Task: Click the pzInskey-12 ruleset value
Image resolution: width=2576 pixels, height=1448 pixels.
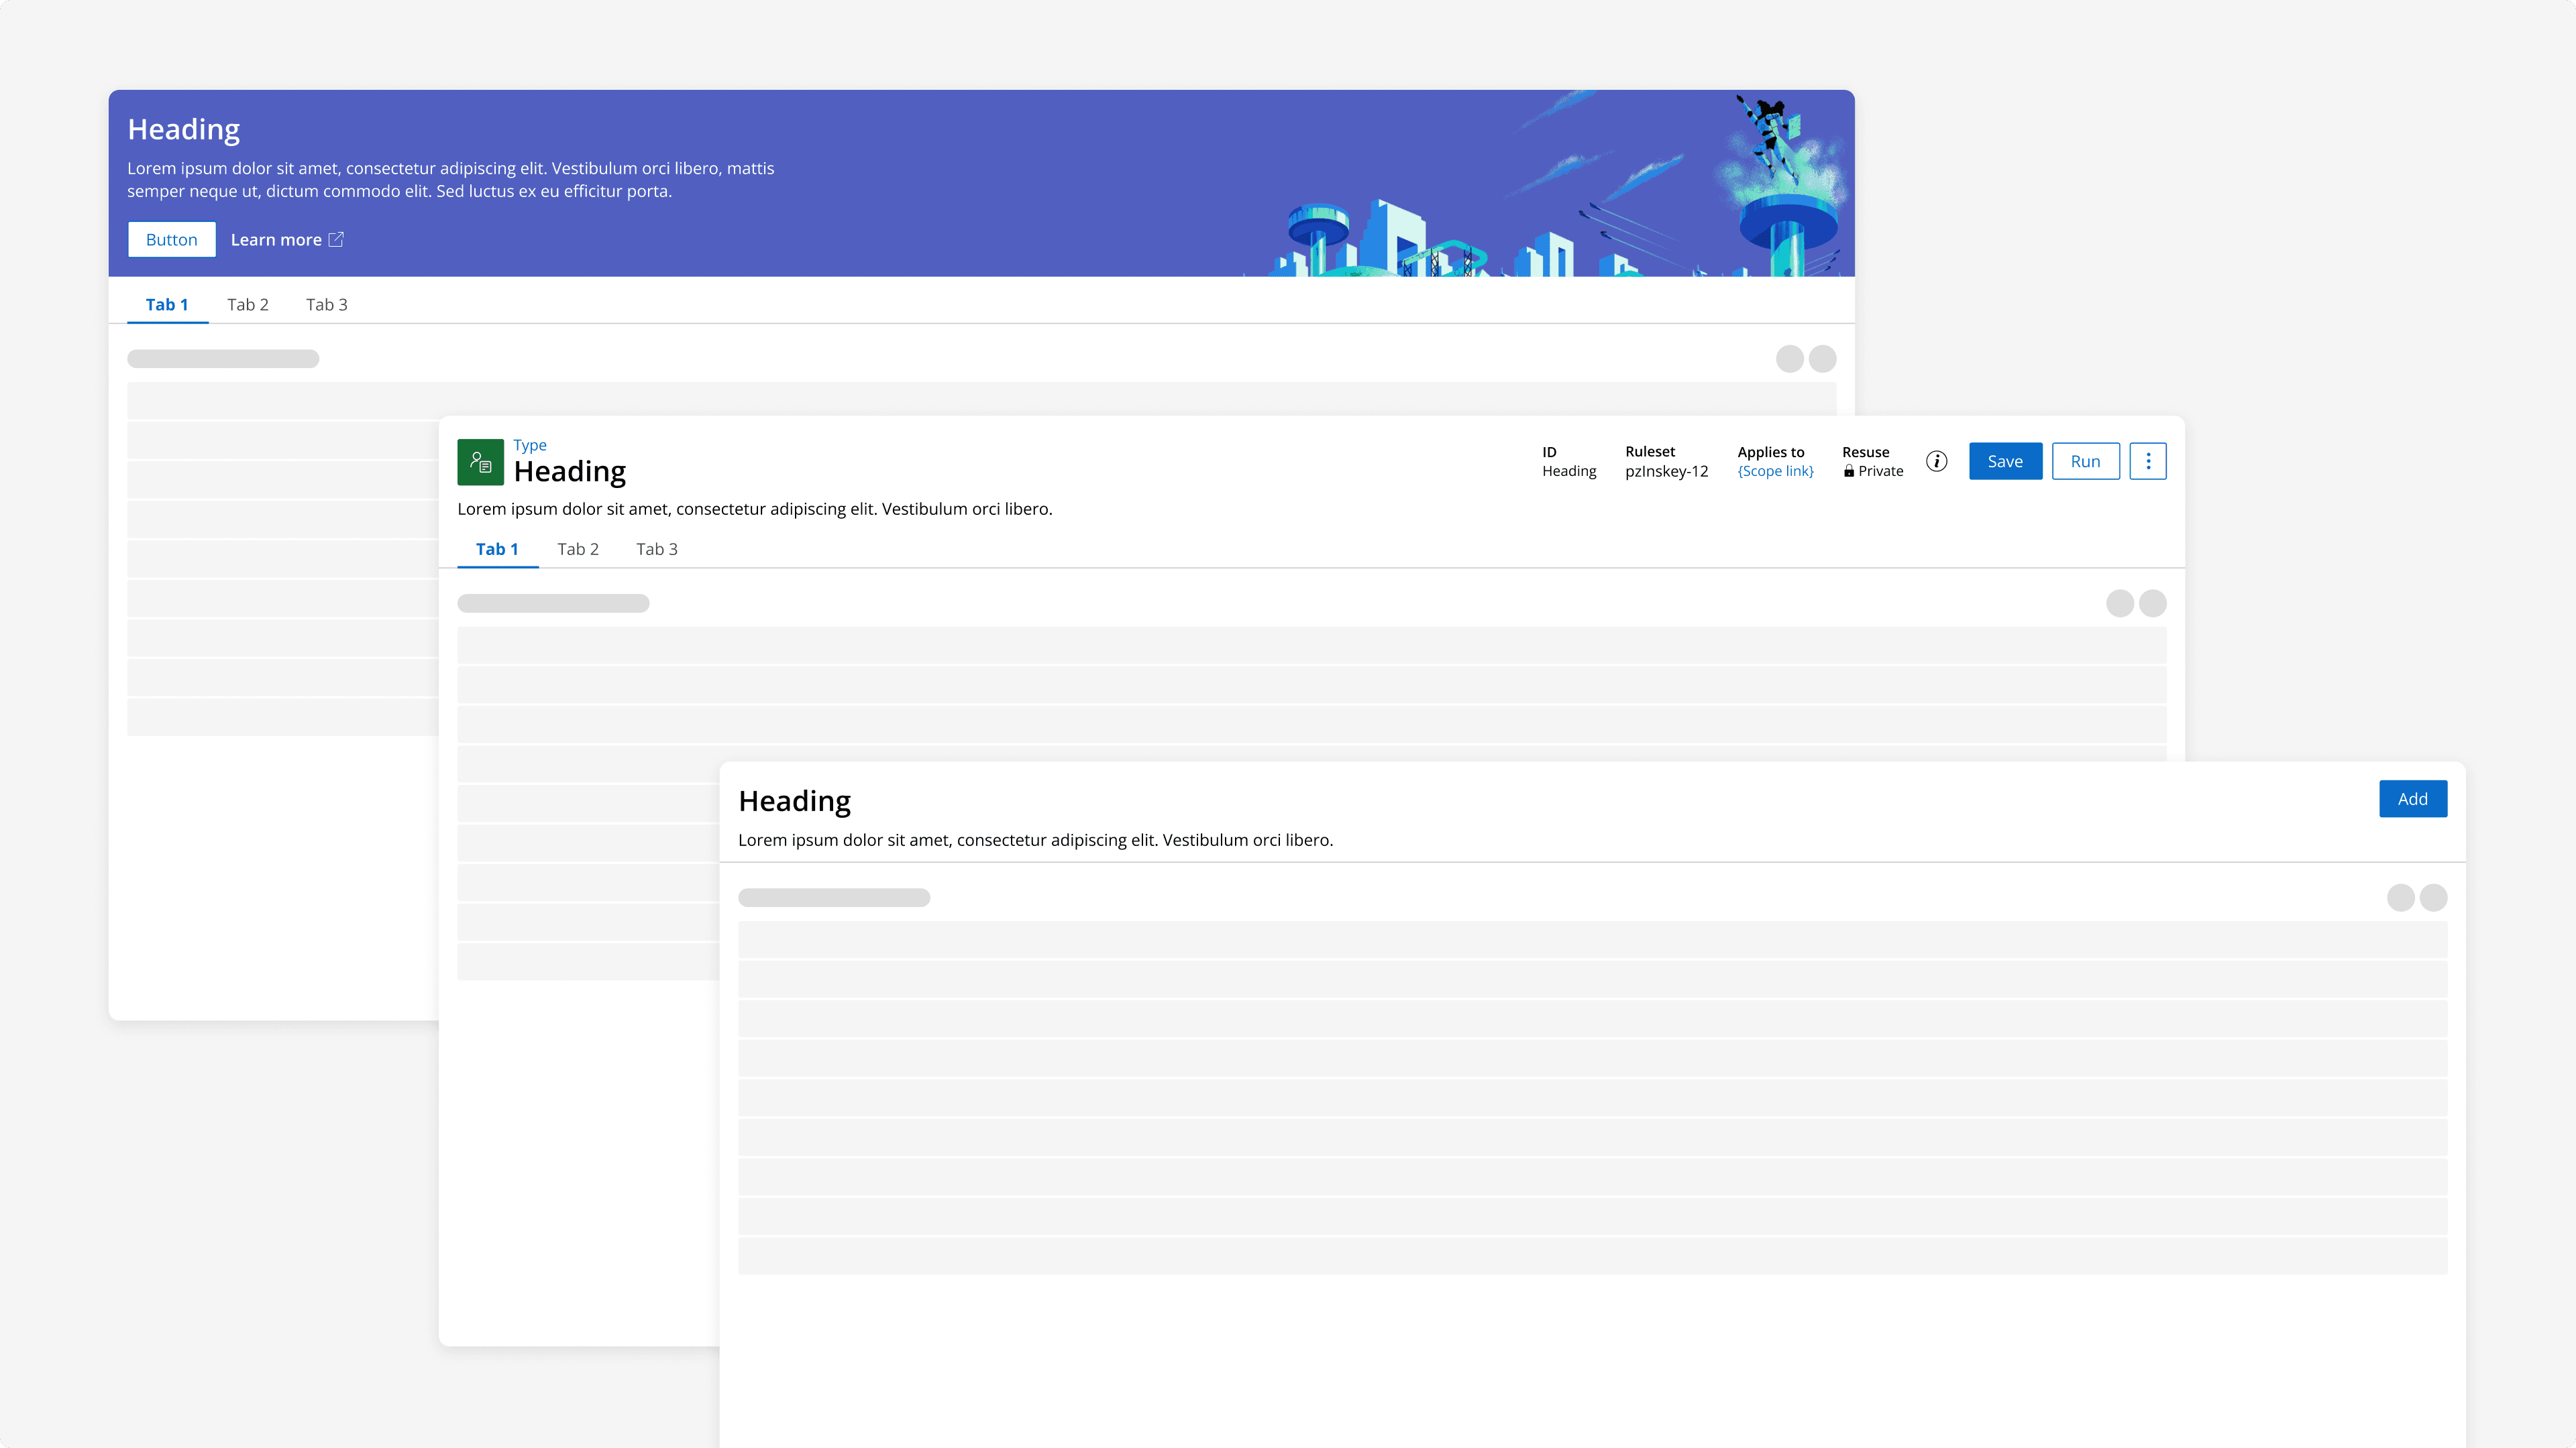Action: click(x=1666, y=472)
